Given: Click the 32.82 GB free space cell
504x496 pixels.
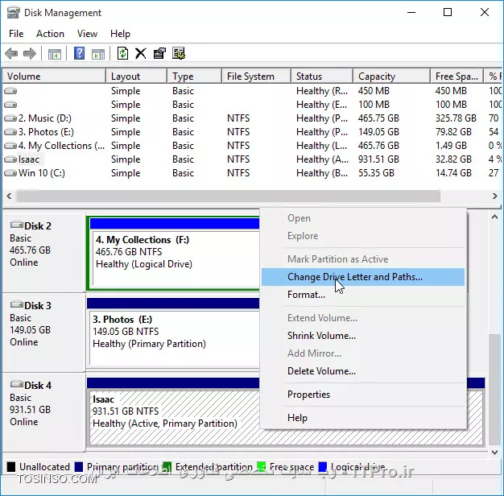Looking at the screenshot, I should tap(453, 159).
